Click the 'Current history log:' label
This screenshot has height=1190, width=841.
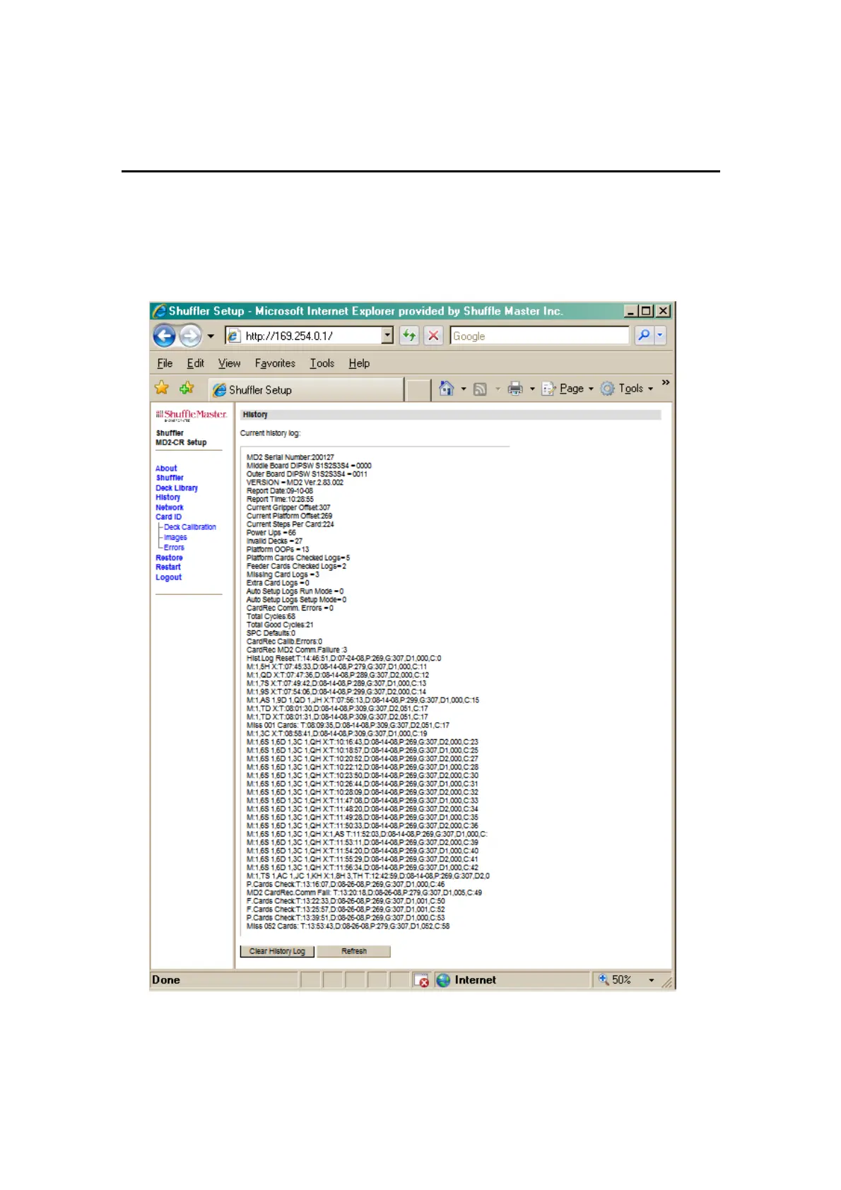[x=270, y=433]
